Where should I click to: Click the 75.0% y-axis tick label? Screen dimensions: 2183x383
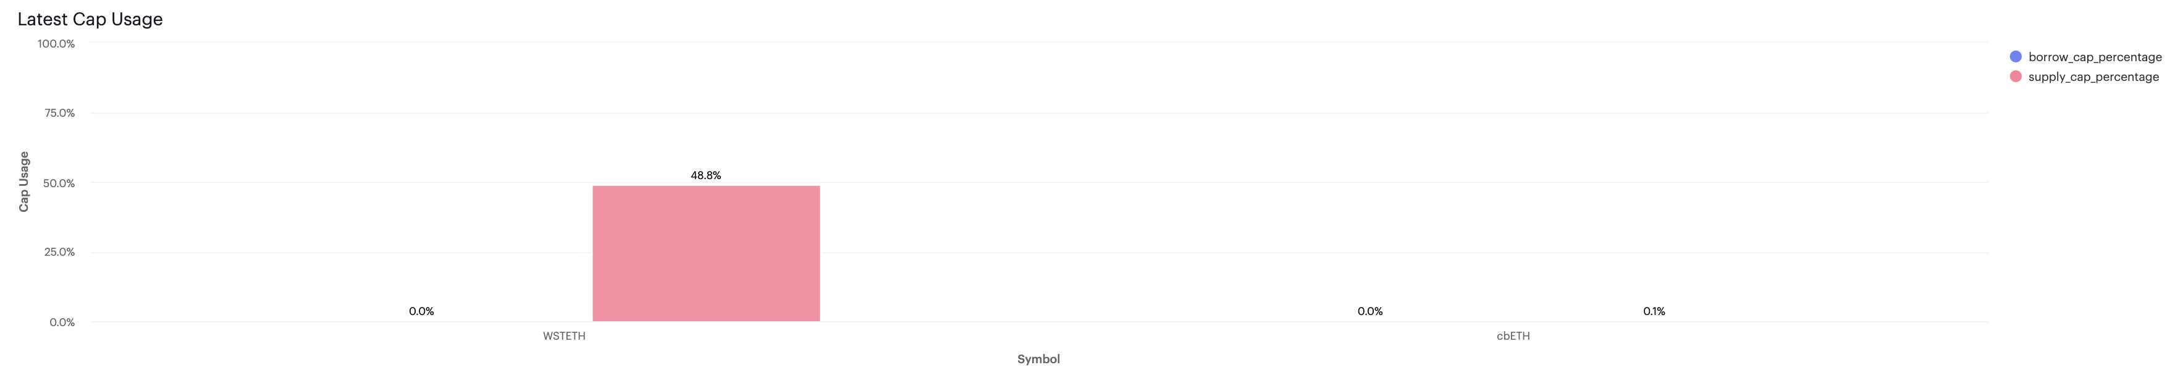[59, 112]
